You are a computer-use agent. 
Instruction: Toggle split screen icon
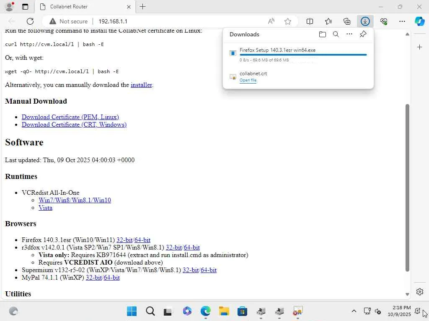(x=310, y=21)
